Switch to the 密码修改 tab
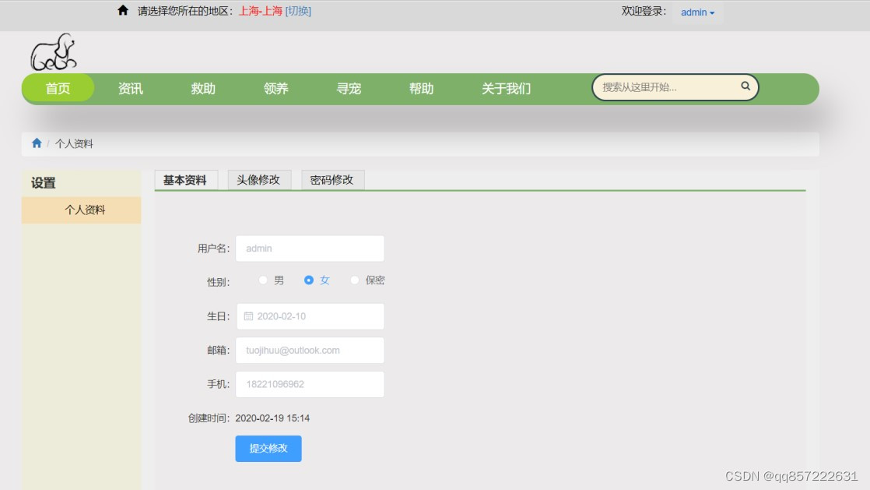The width and height of the screenshot is (870, 490). point(332,180)
